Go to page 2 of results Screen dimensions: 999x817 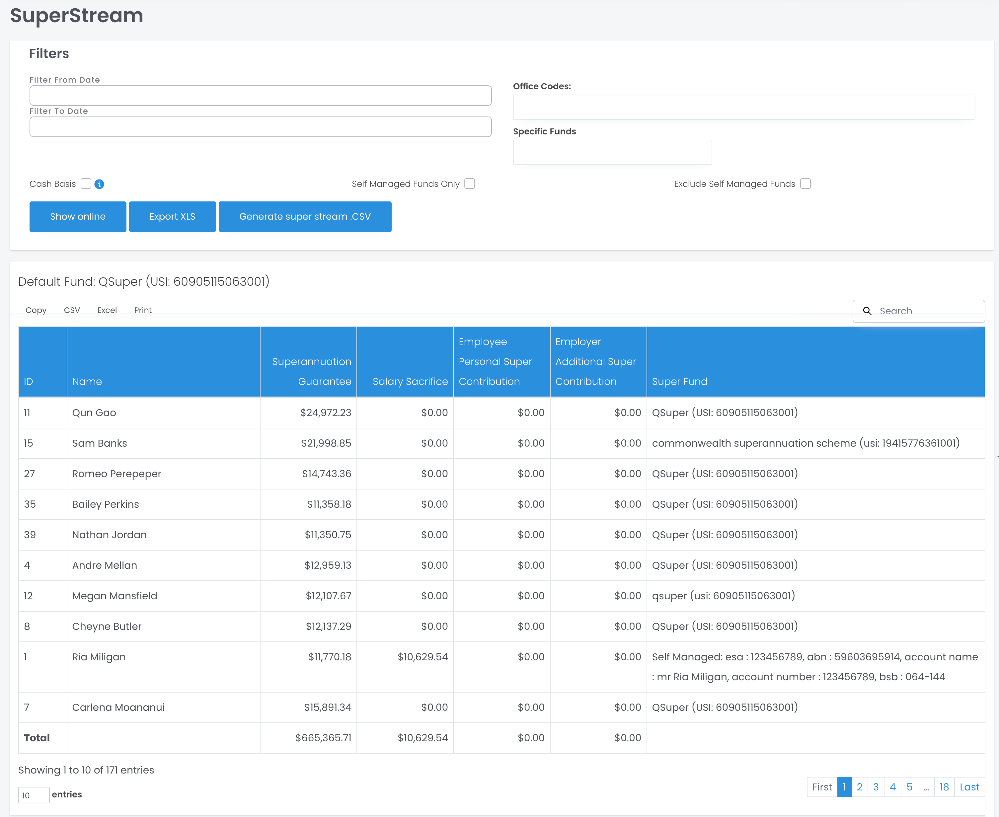pos(859,787)
